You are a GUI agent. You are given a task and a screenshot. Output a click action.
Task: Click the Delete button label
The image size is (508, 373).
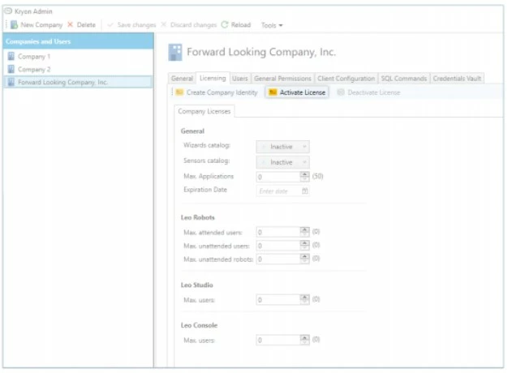click(x=86, y=25)
